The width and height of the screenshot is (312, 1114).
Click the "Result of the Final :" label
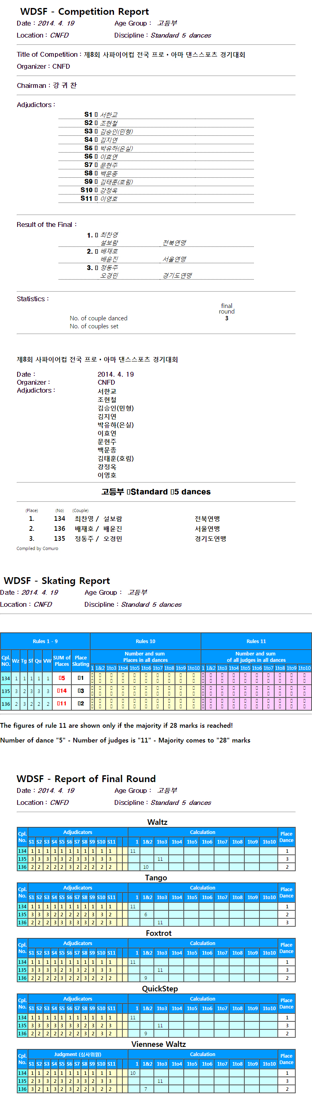[47, 225]
